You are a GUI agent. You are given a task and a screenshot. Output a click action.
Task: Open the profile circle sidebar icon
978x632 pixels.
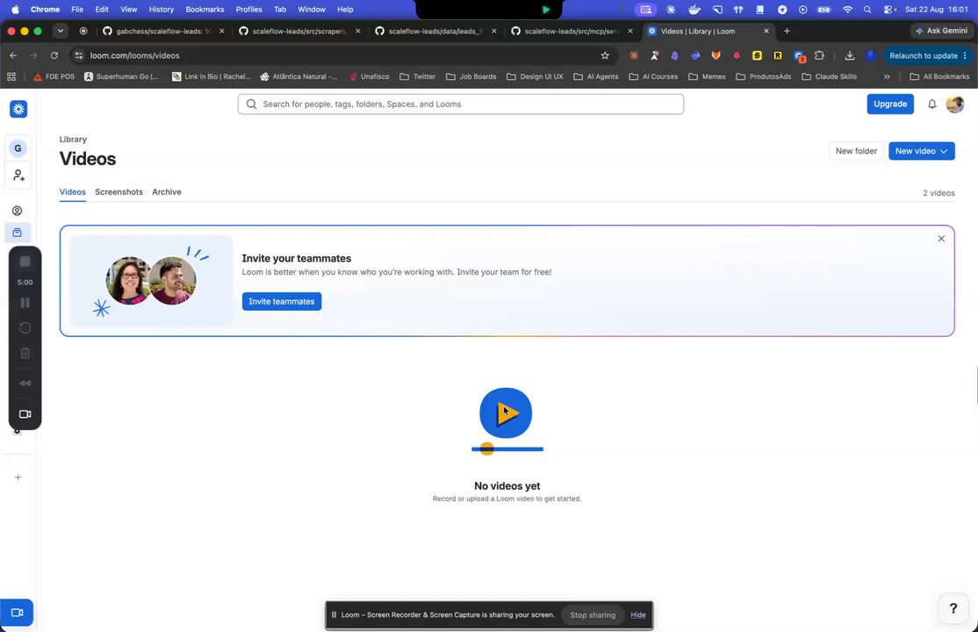coord(18,211)
